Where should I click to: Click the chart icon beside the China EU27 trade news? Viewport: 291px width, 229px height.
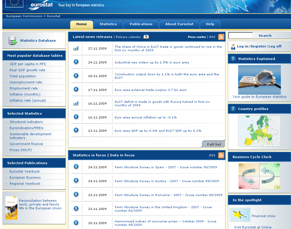point(76,48)
